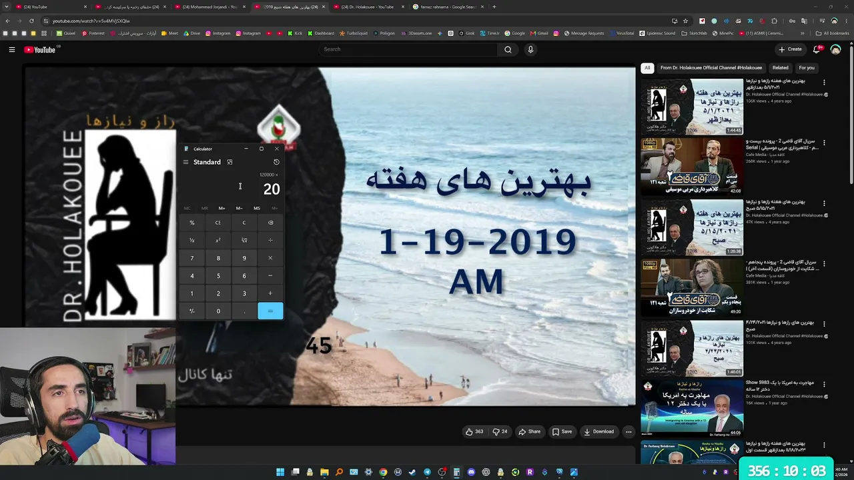Open the Pinterest bookmark

(93, 33)
